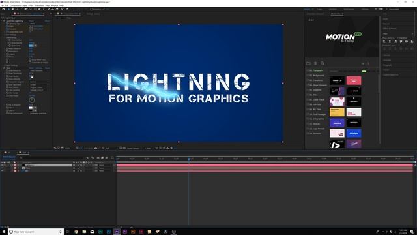The height and width of the screenshot is (235, 417).
Task: Open the Glow Colors dropdown
Action: tap(38, 87)
